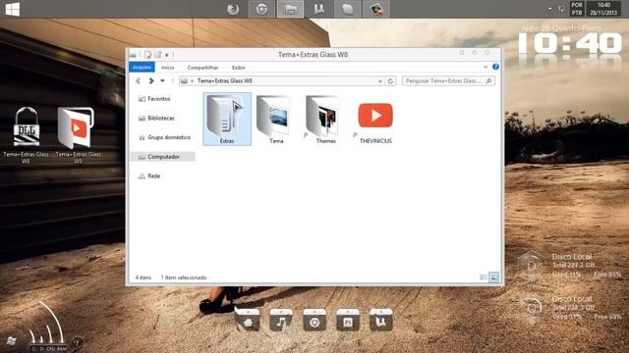Show hidden tray icons arrow
This screenshot has height=353, width=629.
point(550,9)
